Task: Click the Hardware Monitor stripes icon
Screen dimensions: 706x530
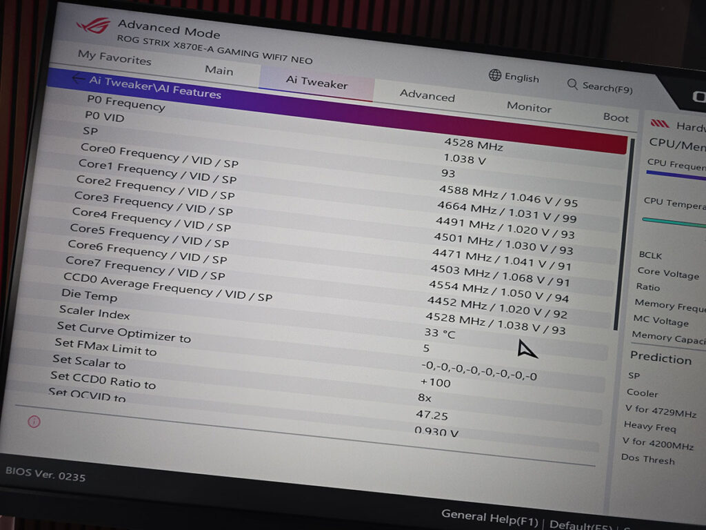Action: (660, 124)
